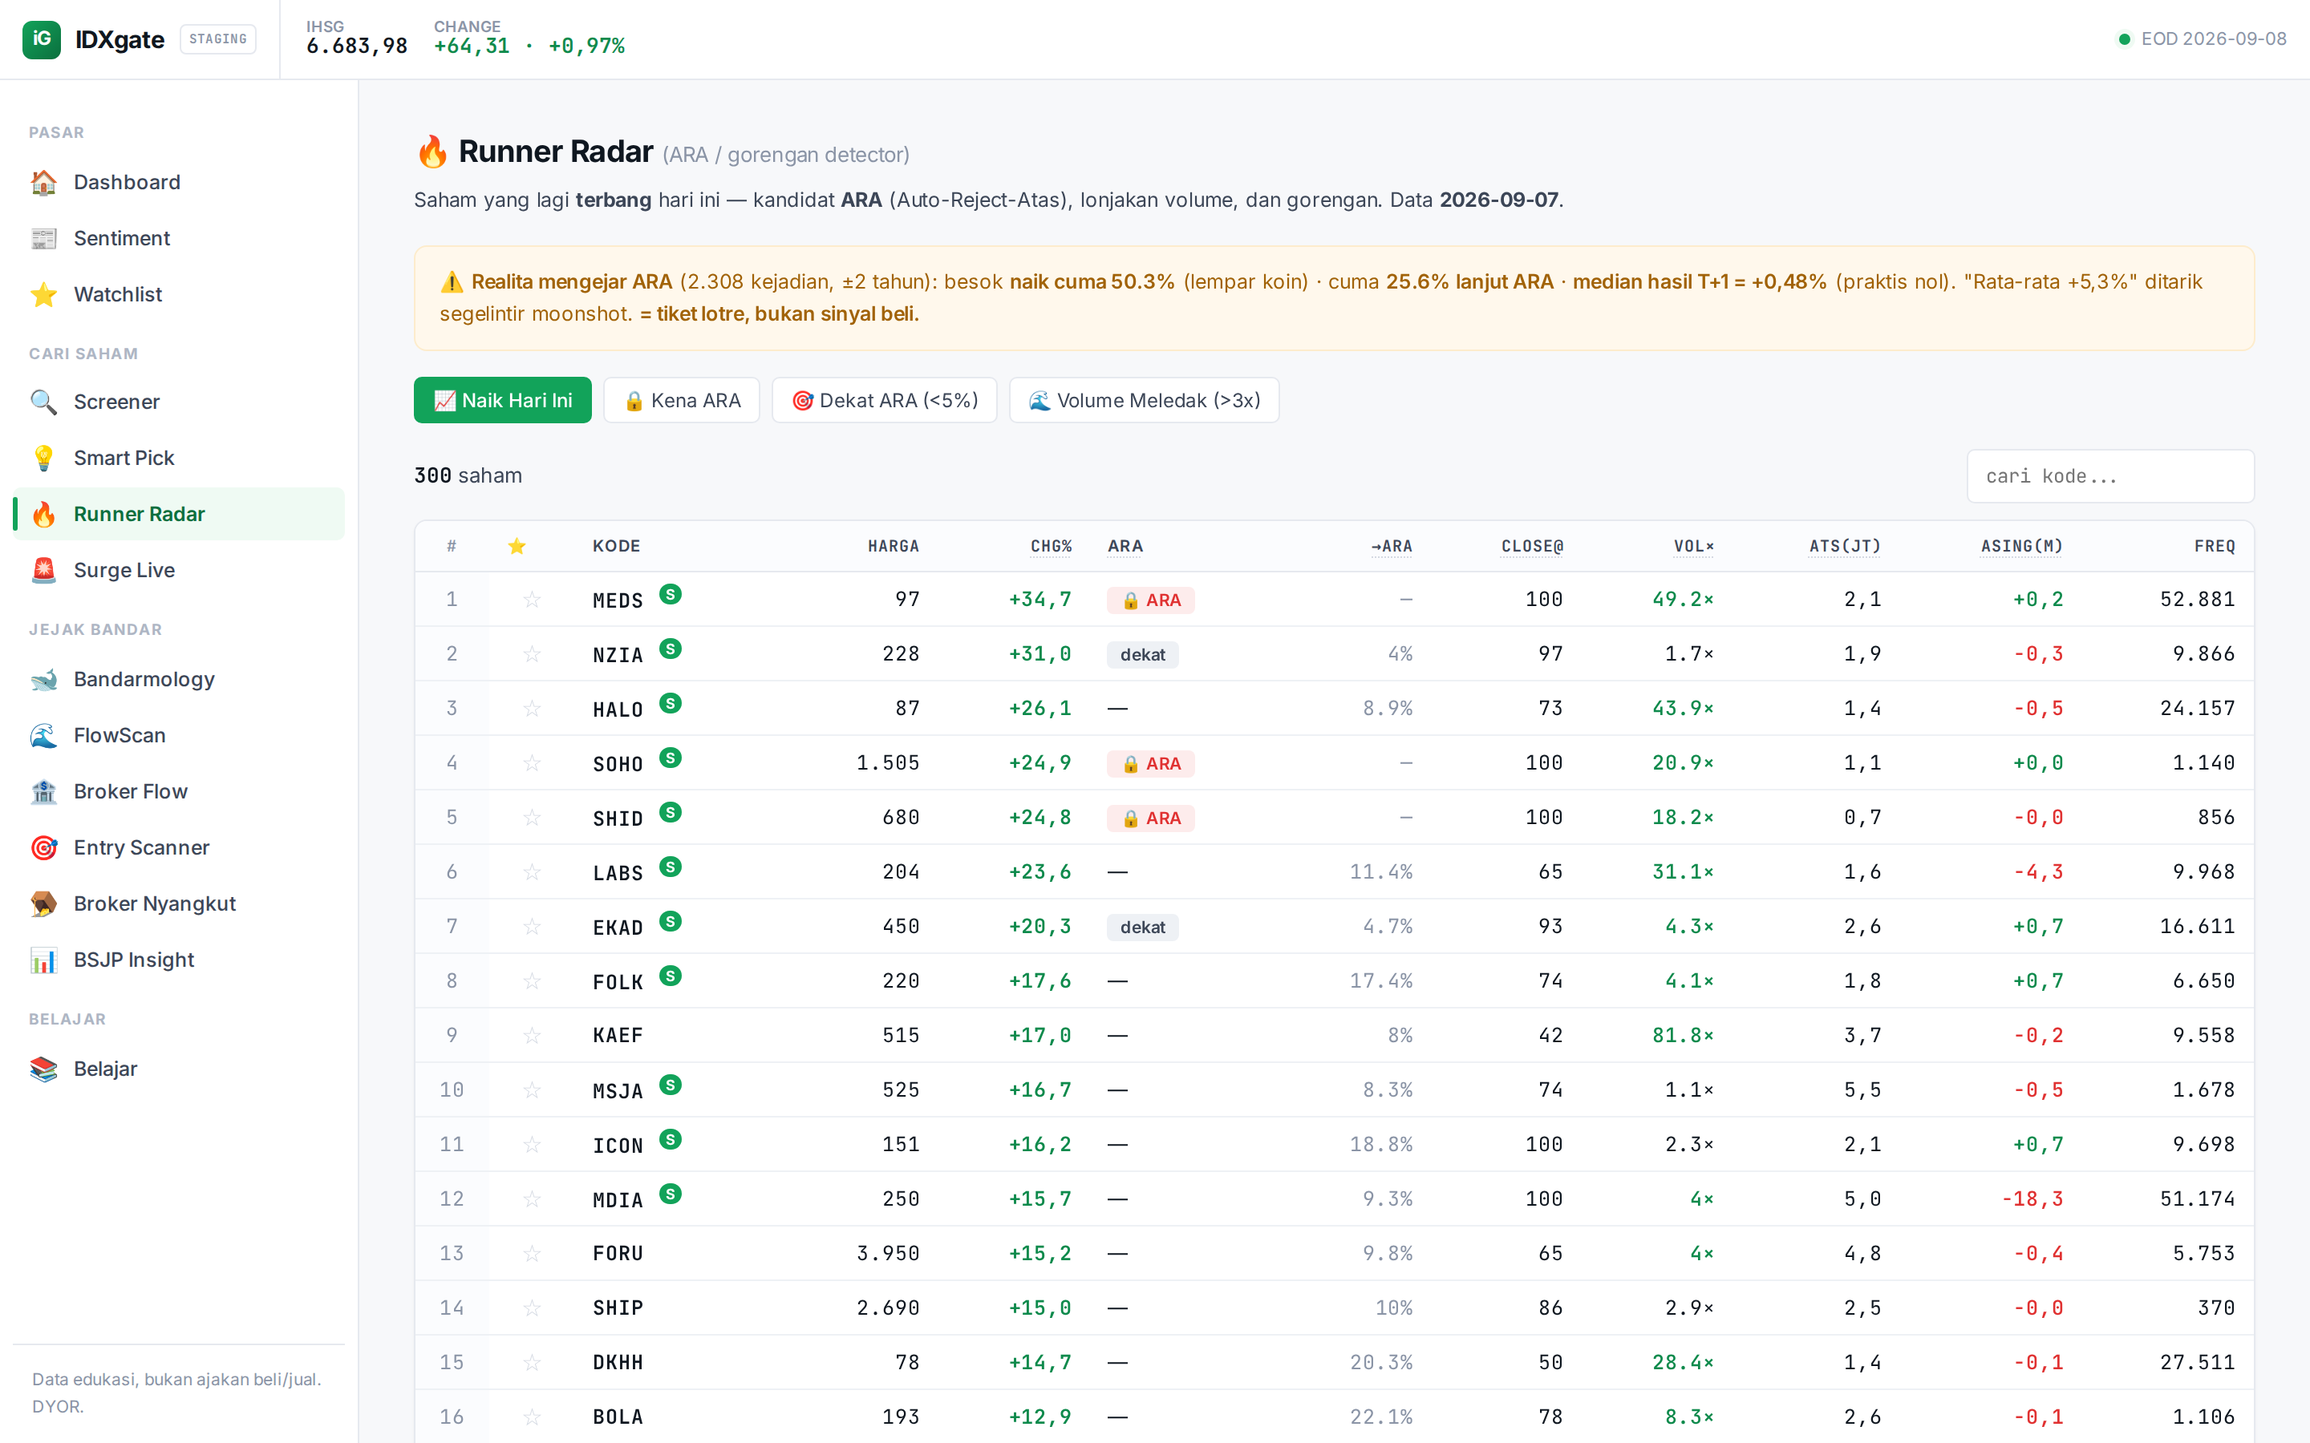Click the STAGING badge in header
The image size is (2310, 1443).
point(217,39)
